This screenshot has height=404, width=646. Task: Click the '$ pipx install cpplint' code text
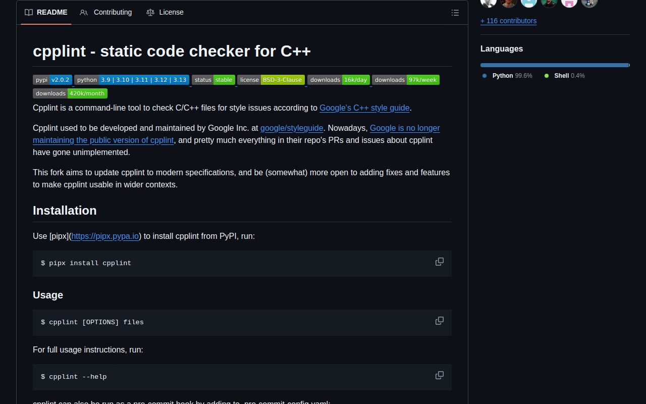click(86, 263)
